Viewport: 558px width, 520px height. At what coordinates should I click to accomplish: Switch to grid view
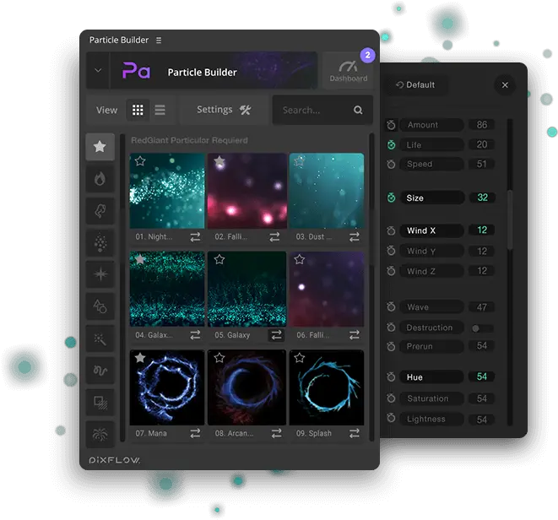(138, 110)
